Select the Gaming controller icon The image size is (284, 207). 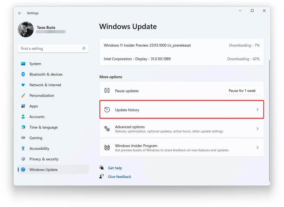23,138
